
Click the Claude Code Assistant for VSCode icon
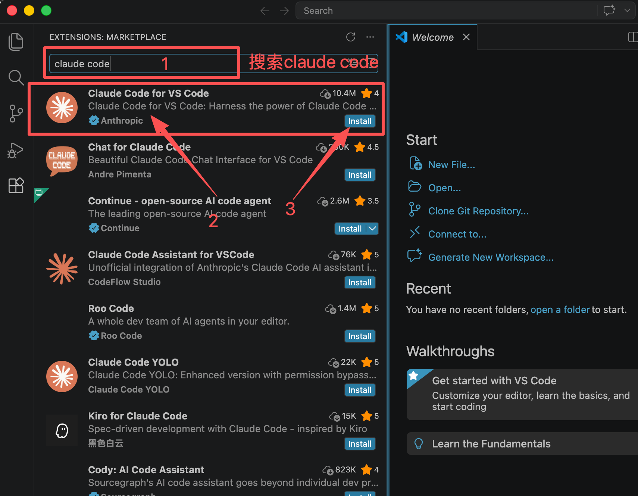[62, 269]
